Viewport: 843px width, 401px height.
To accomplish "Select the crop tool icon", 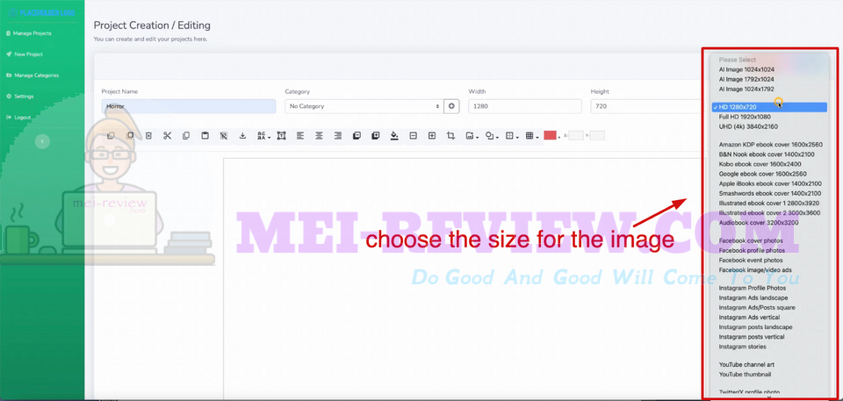I will [450, 136].
